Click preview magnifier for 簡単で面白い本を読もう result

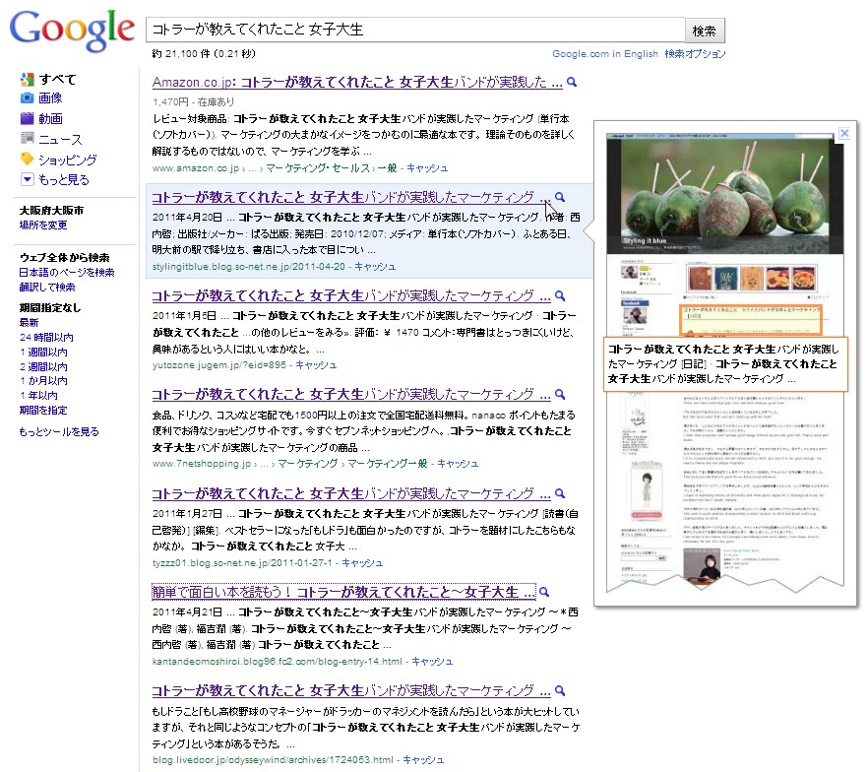pyautogui.click(x=545, y=592)
